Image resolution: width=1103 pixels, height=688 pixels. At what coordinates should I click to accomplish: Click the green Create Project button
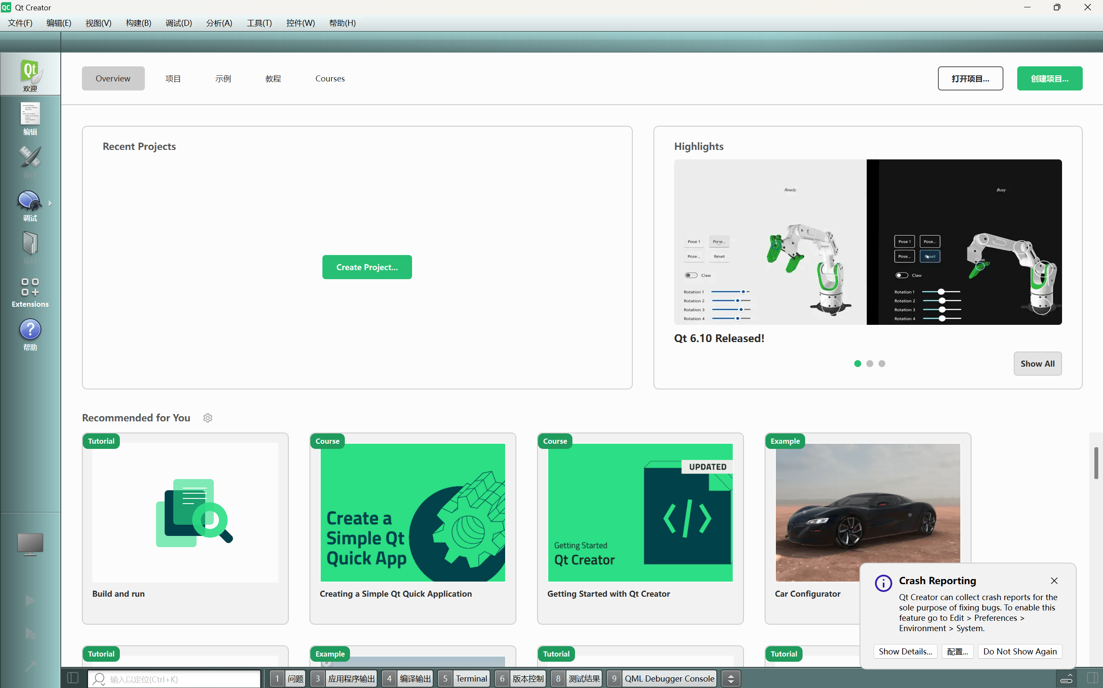[367, 267]
